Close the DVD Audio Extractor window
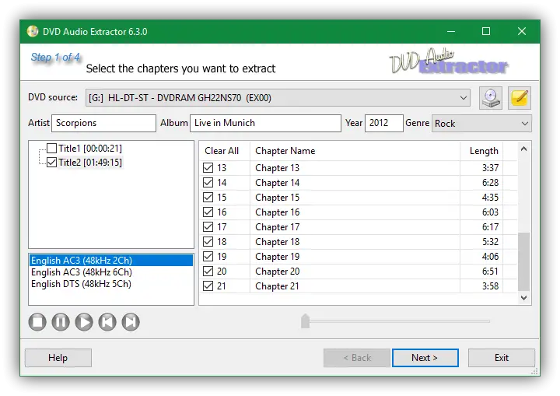Image resolution: width=560 pixels, height=396 pixels. (x=522, y=31)
